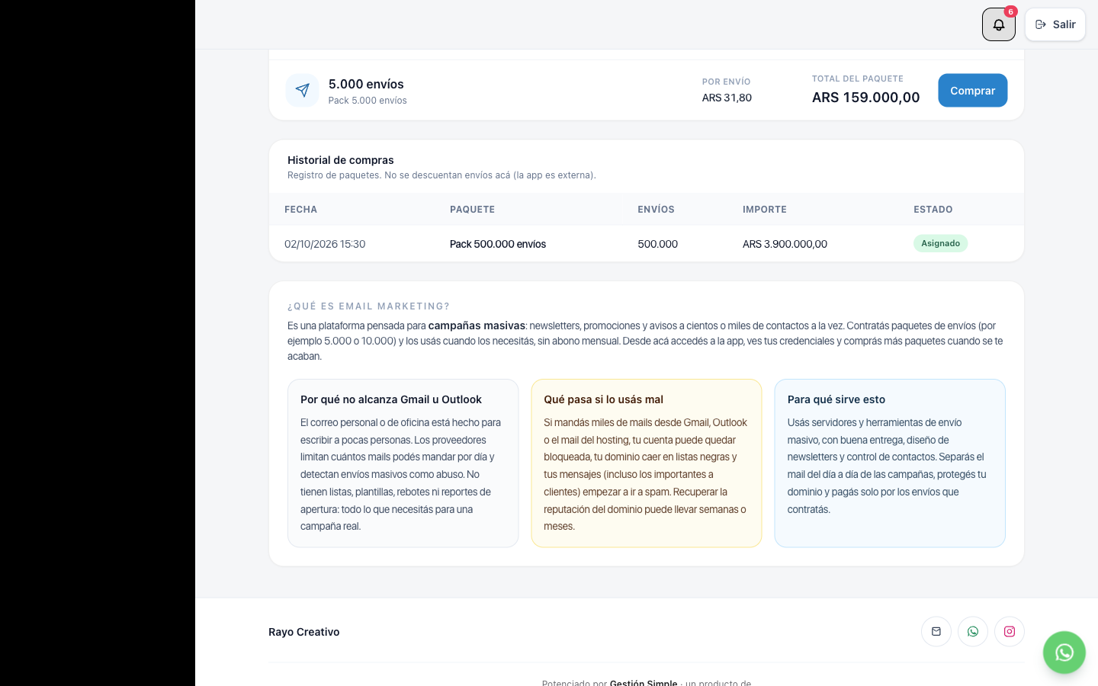Open the notifications bell

[x=998, y=24]
